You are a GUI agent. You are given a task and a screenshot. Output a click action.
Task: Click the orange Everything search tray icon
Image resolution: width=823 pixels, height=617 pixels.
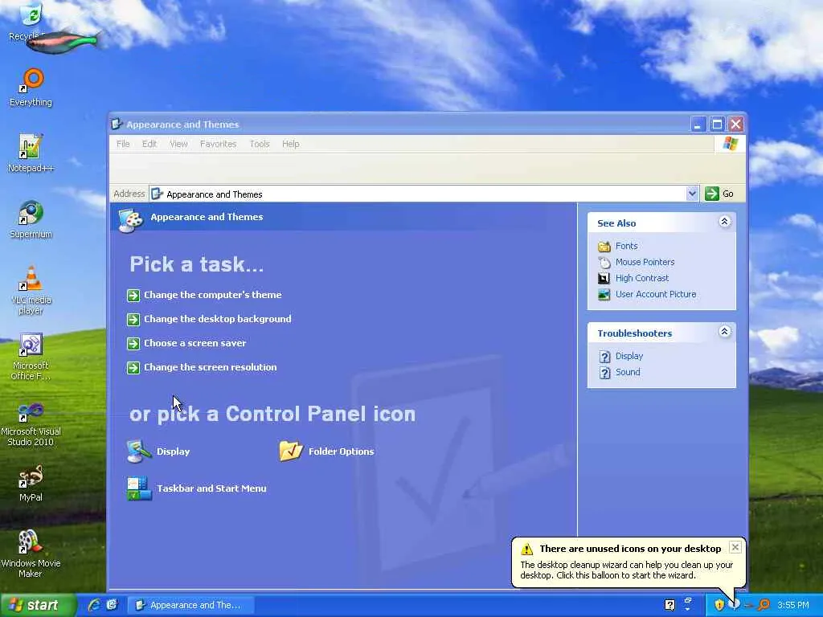click(764, 605)
